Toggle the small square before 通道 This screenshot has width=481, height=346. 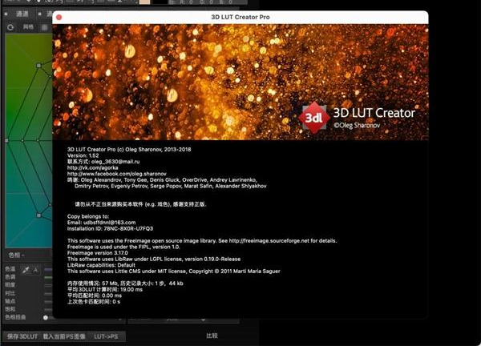[x=6, y=14]
